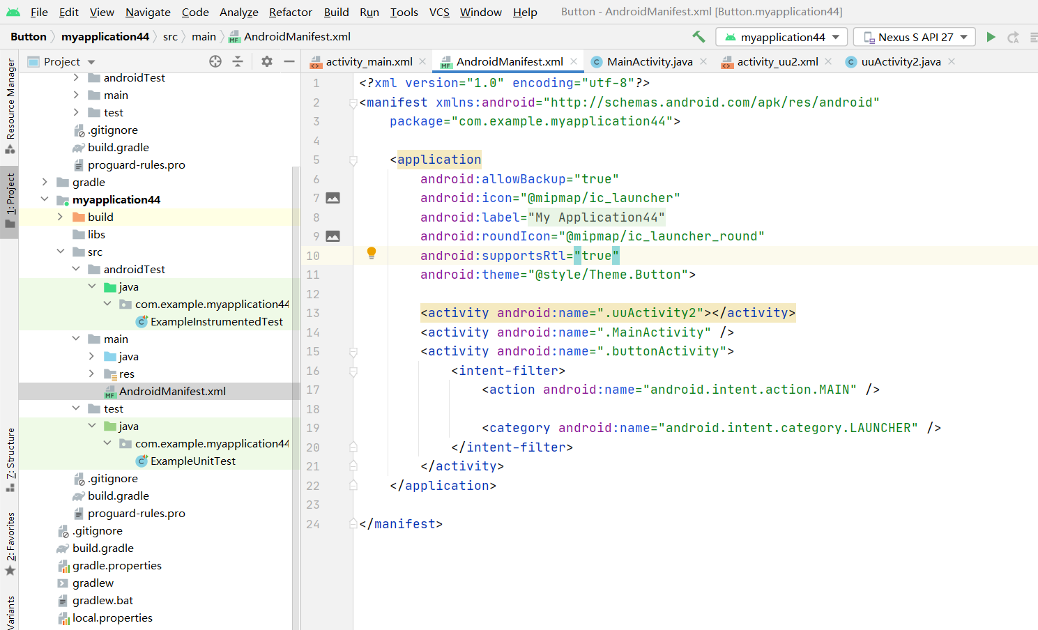
Task: Click the line number 12 in the gutter
Action: click(x=313, y=294)
